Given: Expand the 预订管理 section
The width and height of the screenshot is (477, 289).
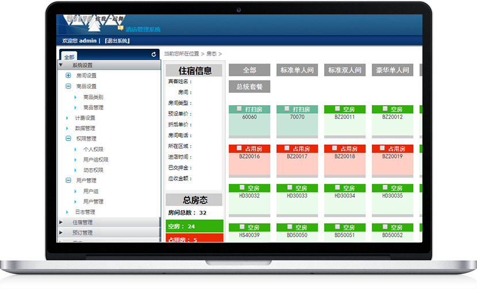Looking at the screenshot, I should pyautogui.click(x=61, y=233).
